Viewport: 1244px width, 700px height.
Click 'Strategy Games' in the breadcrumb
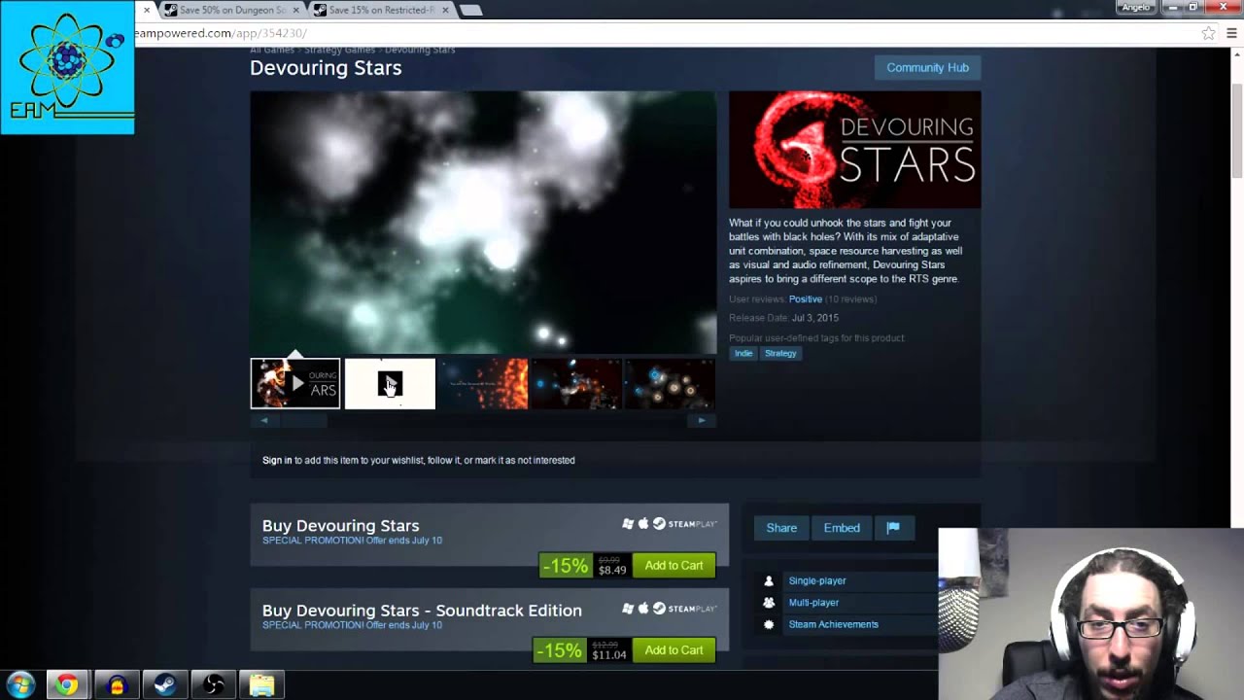tap(339, 50)
